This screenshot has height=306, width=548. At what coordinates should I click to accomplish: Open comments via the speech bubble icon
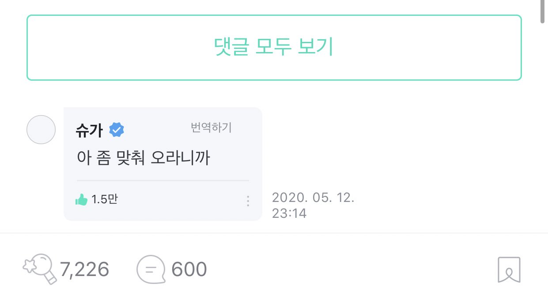151,269
